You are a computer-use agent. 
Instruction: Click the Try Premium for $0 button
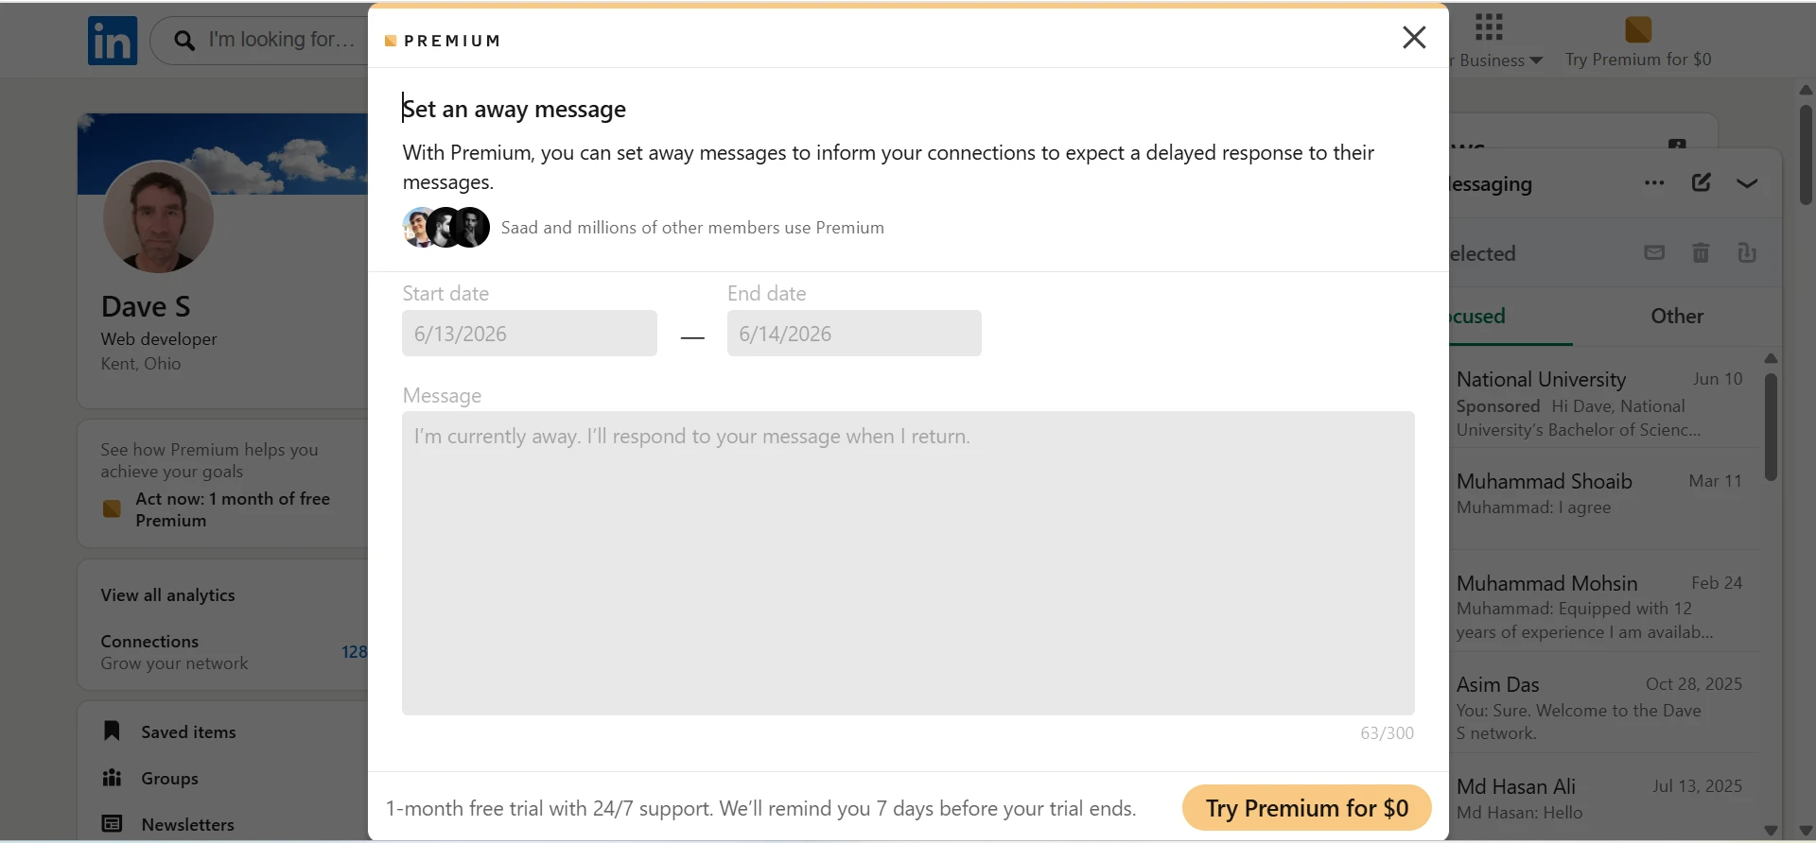click(x=1306, y=808)
